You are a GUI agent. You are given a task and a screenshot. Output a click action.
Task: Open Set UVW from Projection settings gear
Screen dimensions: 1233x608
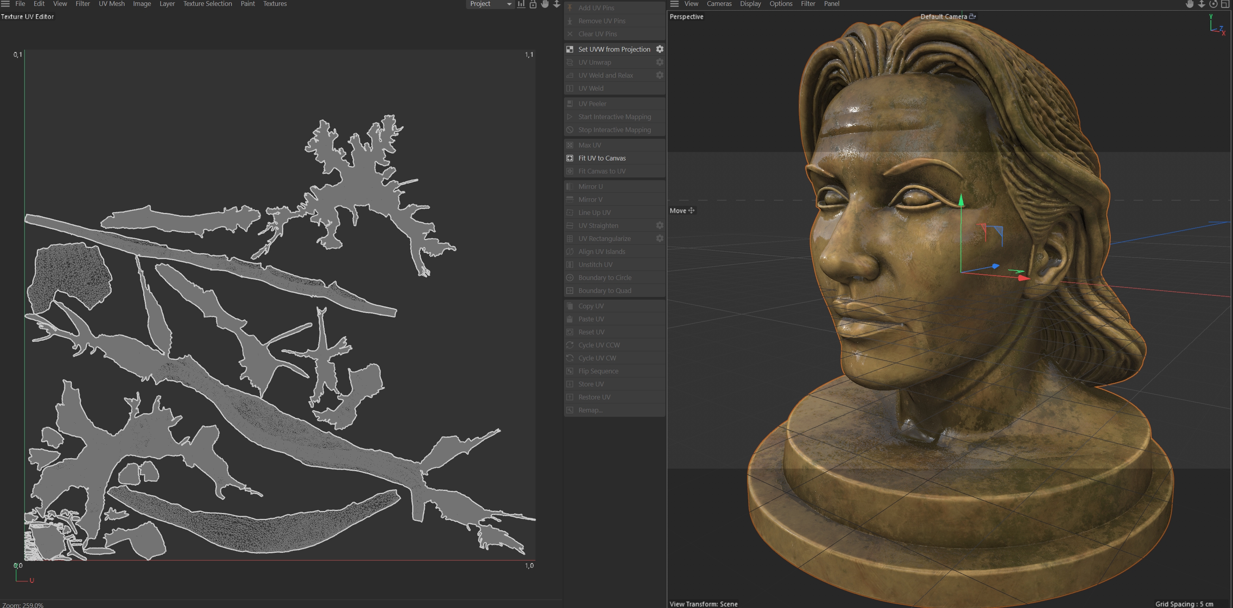click(659, 49)
